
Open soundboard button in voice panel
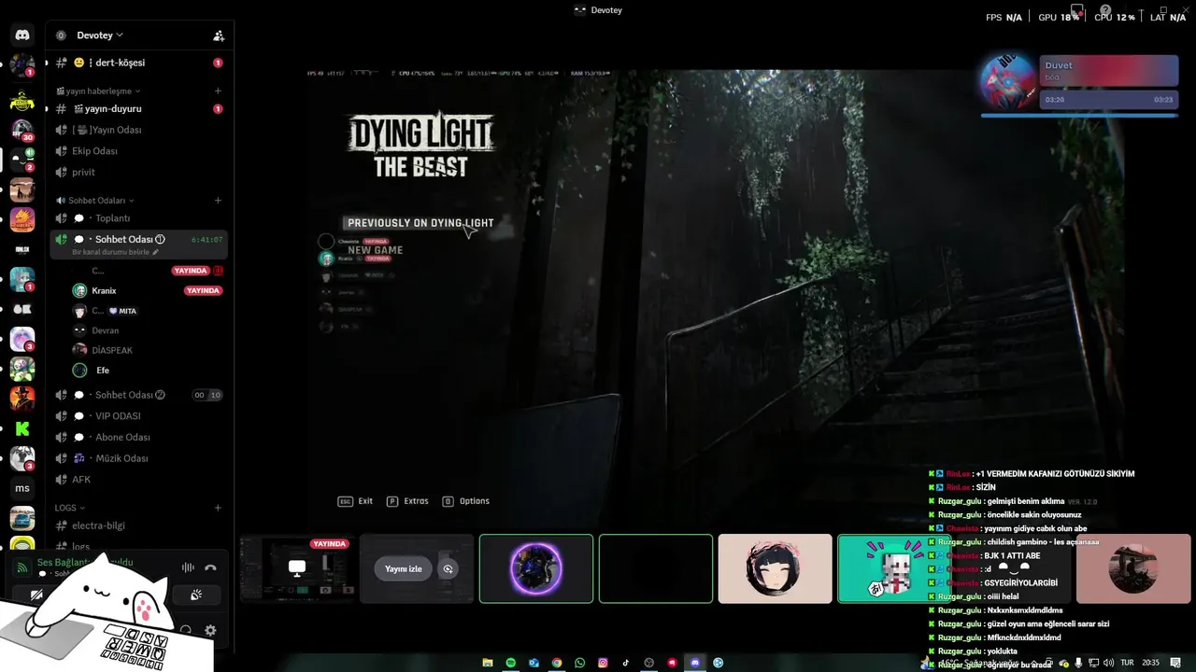click(196, 595)
